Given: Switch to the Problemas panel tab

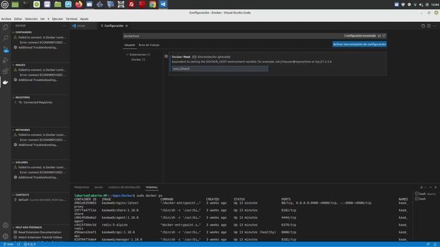Looking at the screenshot, I should 82,187.
